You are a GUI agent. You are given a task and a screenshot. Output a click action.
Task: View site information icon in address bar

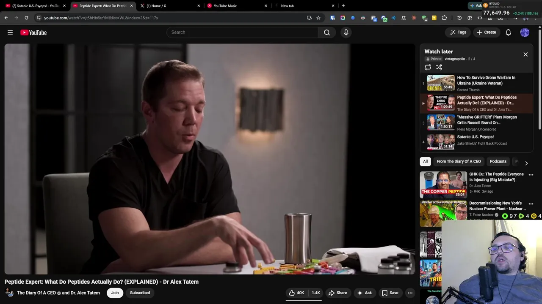tap(39, 18)
